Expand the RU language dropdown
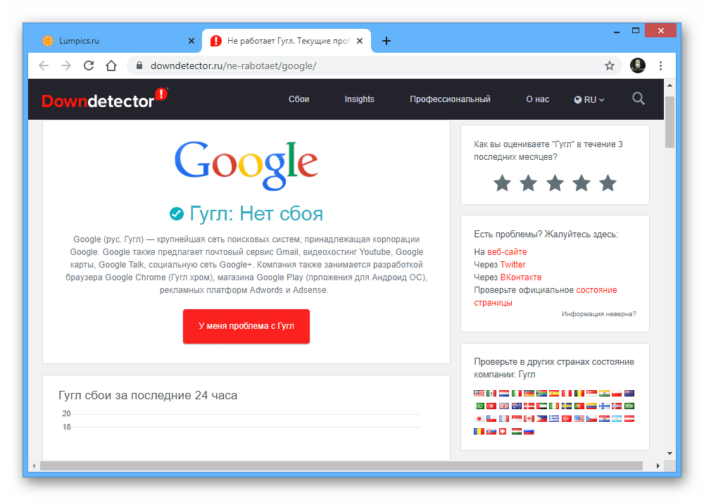The width and height of the screenshot is (704, 500). (589, 100)
